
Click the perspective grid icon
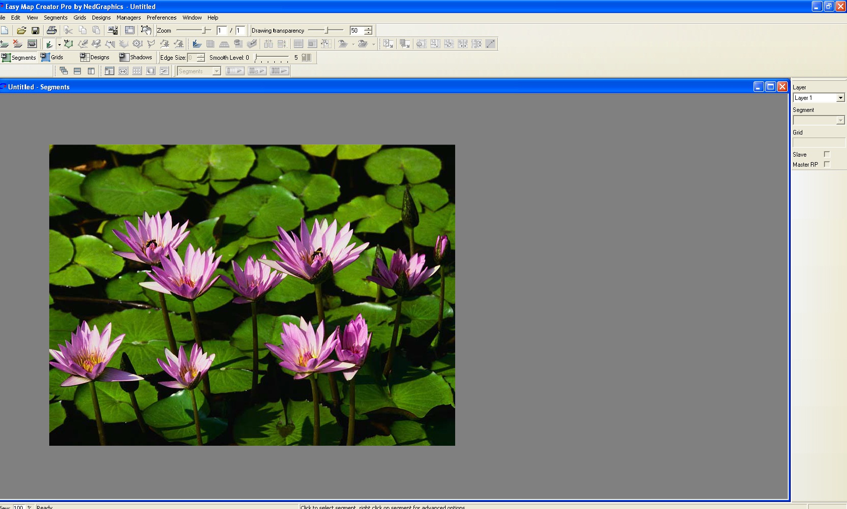point(224,44)
